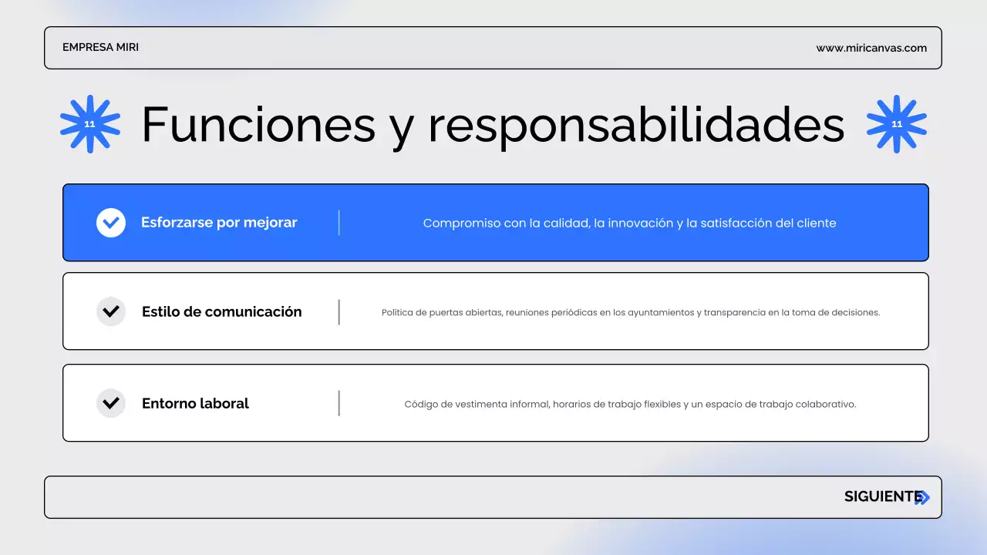Click the divider line inside the Entorno laboral card
The width and height of the screenshot is (987, 555).
(339, 403)
